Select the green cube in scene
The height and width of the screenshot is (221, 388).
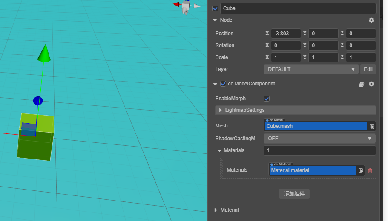[x=35, y=146]
